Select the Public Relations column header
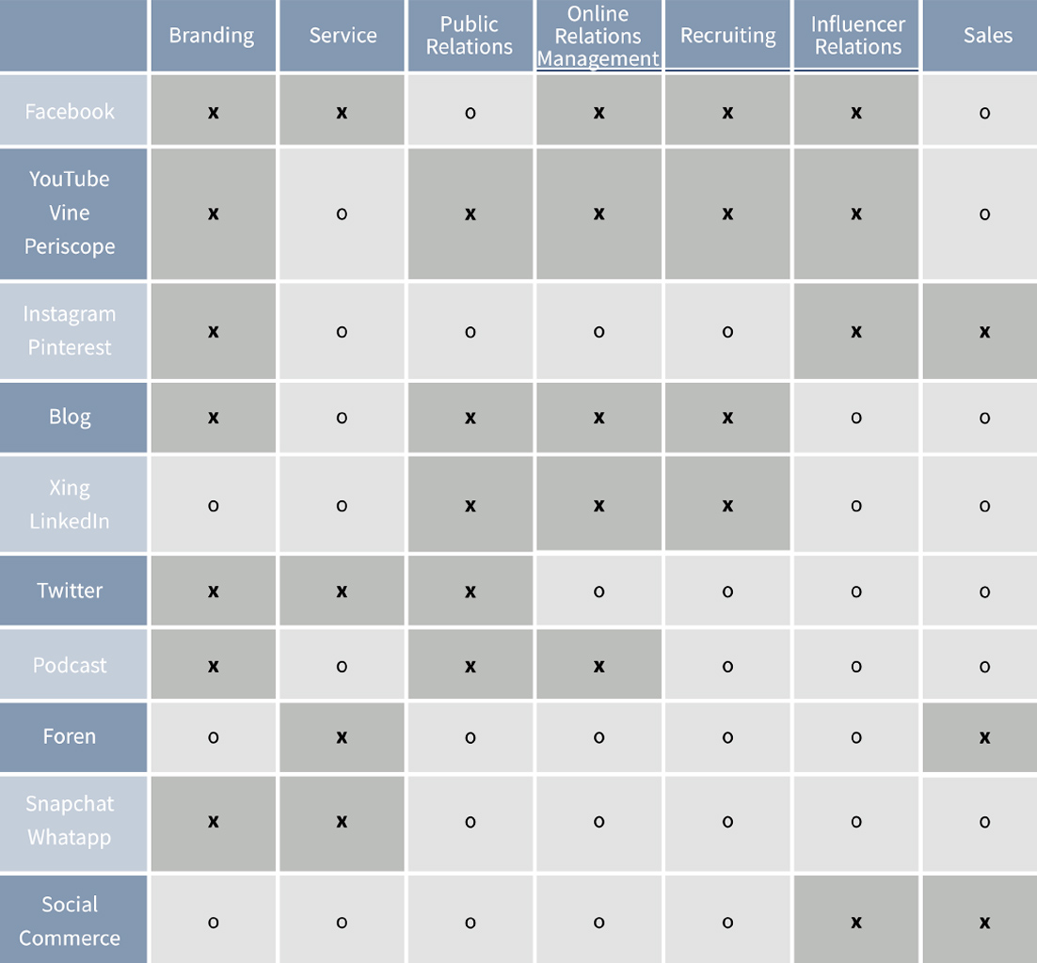The image size is (1037, 963). click(x=470, y=36)
